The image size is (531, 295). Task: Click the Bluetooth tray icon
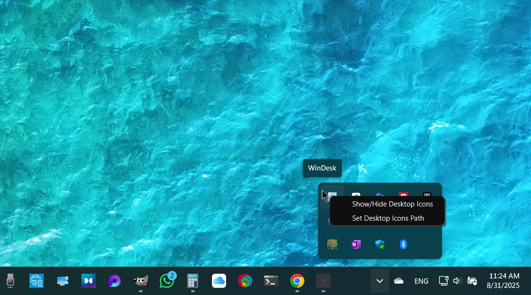click(x=403, y=244)
